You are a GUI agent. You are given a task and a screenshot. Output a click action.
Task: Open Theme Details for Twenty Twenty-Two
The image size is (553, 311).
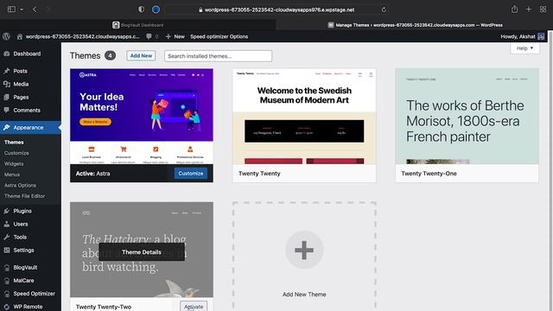tap(142, 252)
